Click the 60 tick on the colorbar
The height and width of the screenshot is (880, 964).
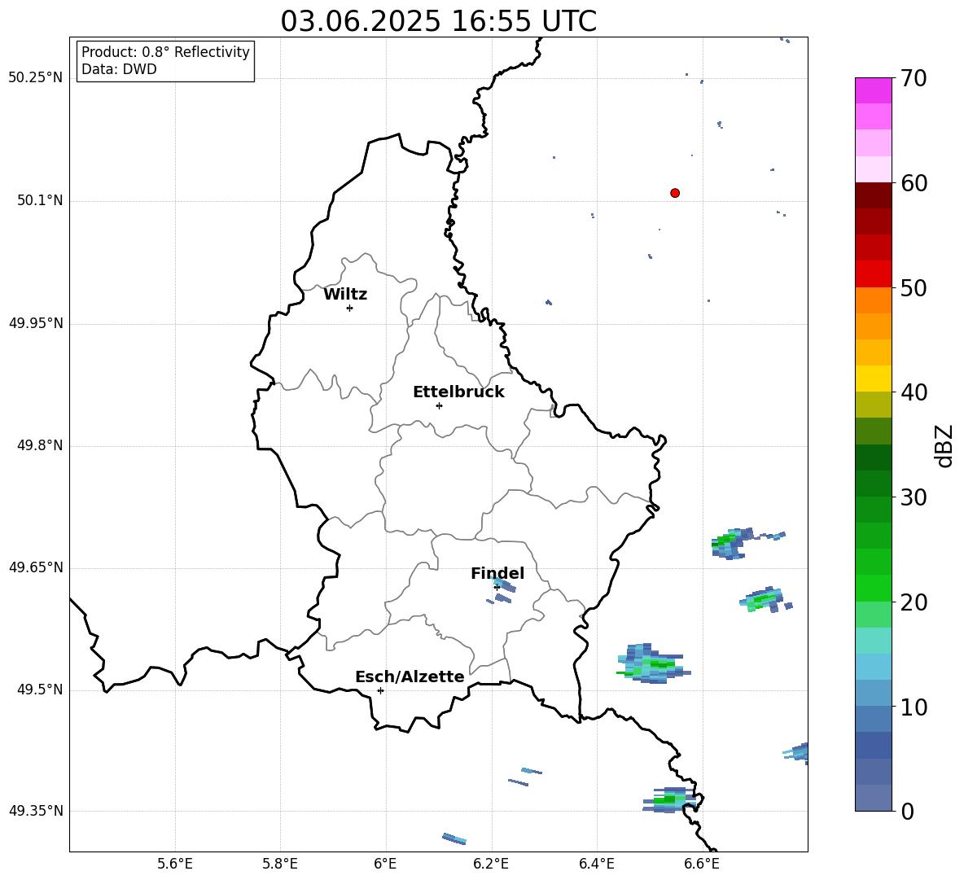coord(913,183)
